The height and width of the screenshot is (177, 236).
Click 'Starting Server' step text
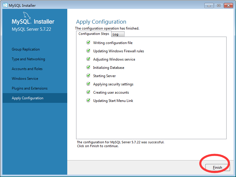104,76
